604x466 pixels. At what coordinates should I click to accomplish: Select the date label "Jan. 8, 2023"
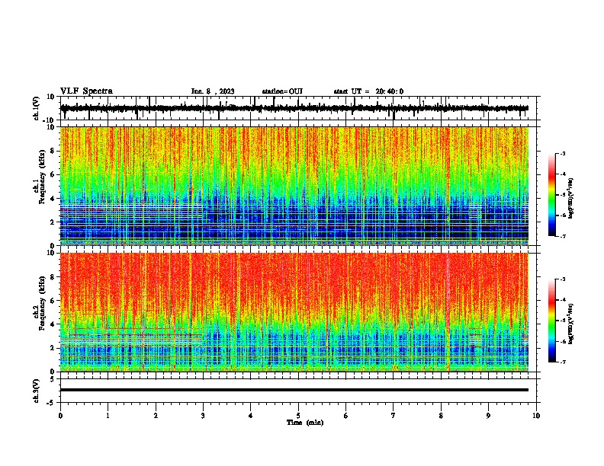(x=213, y=91)
